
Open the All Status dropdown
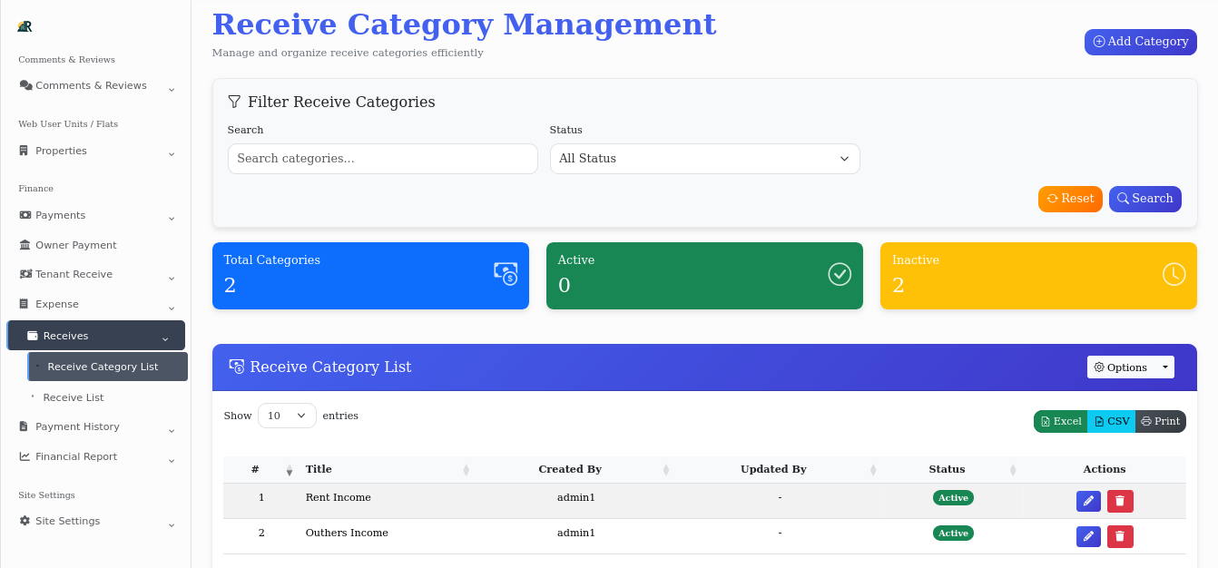point(704,159)
